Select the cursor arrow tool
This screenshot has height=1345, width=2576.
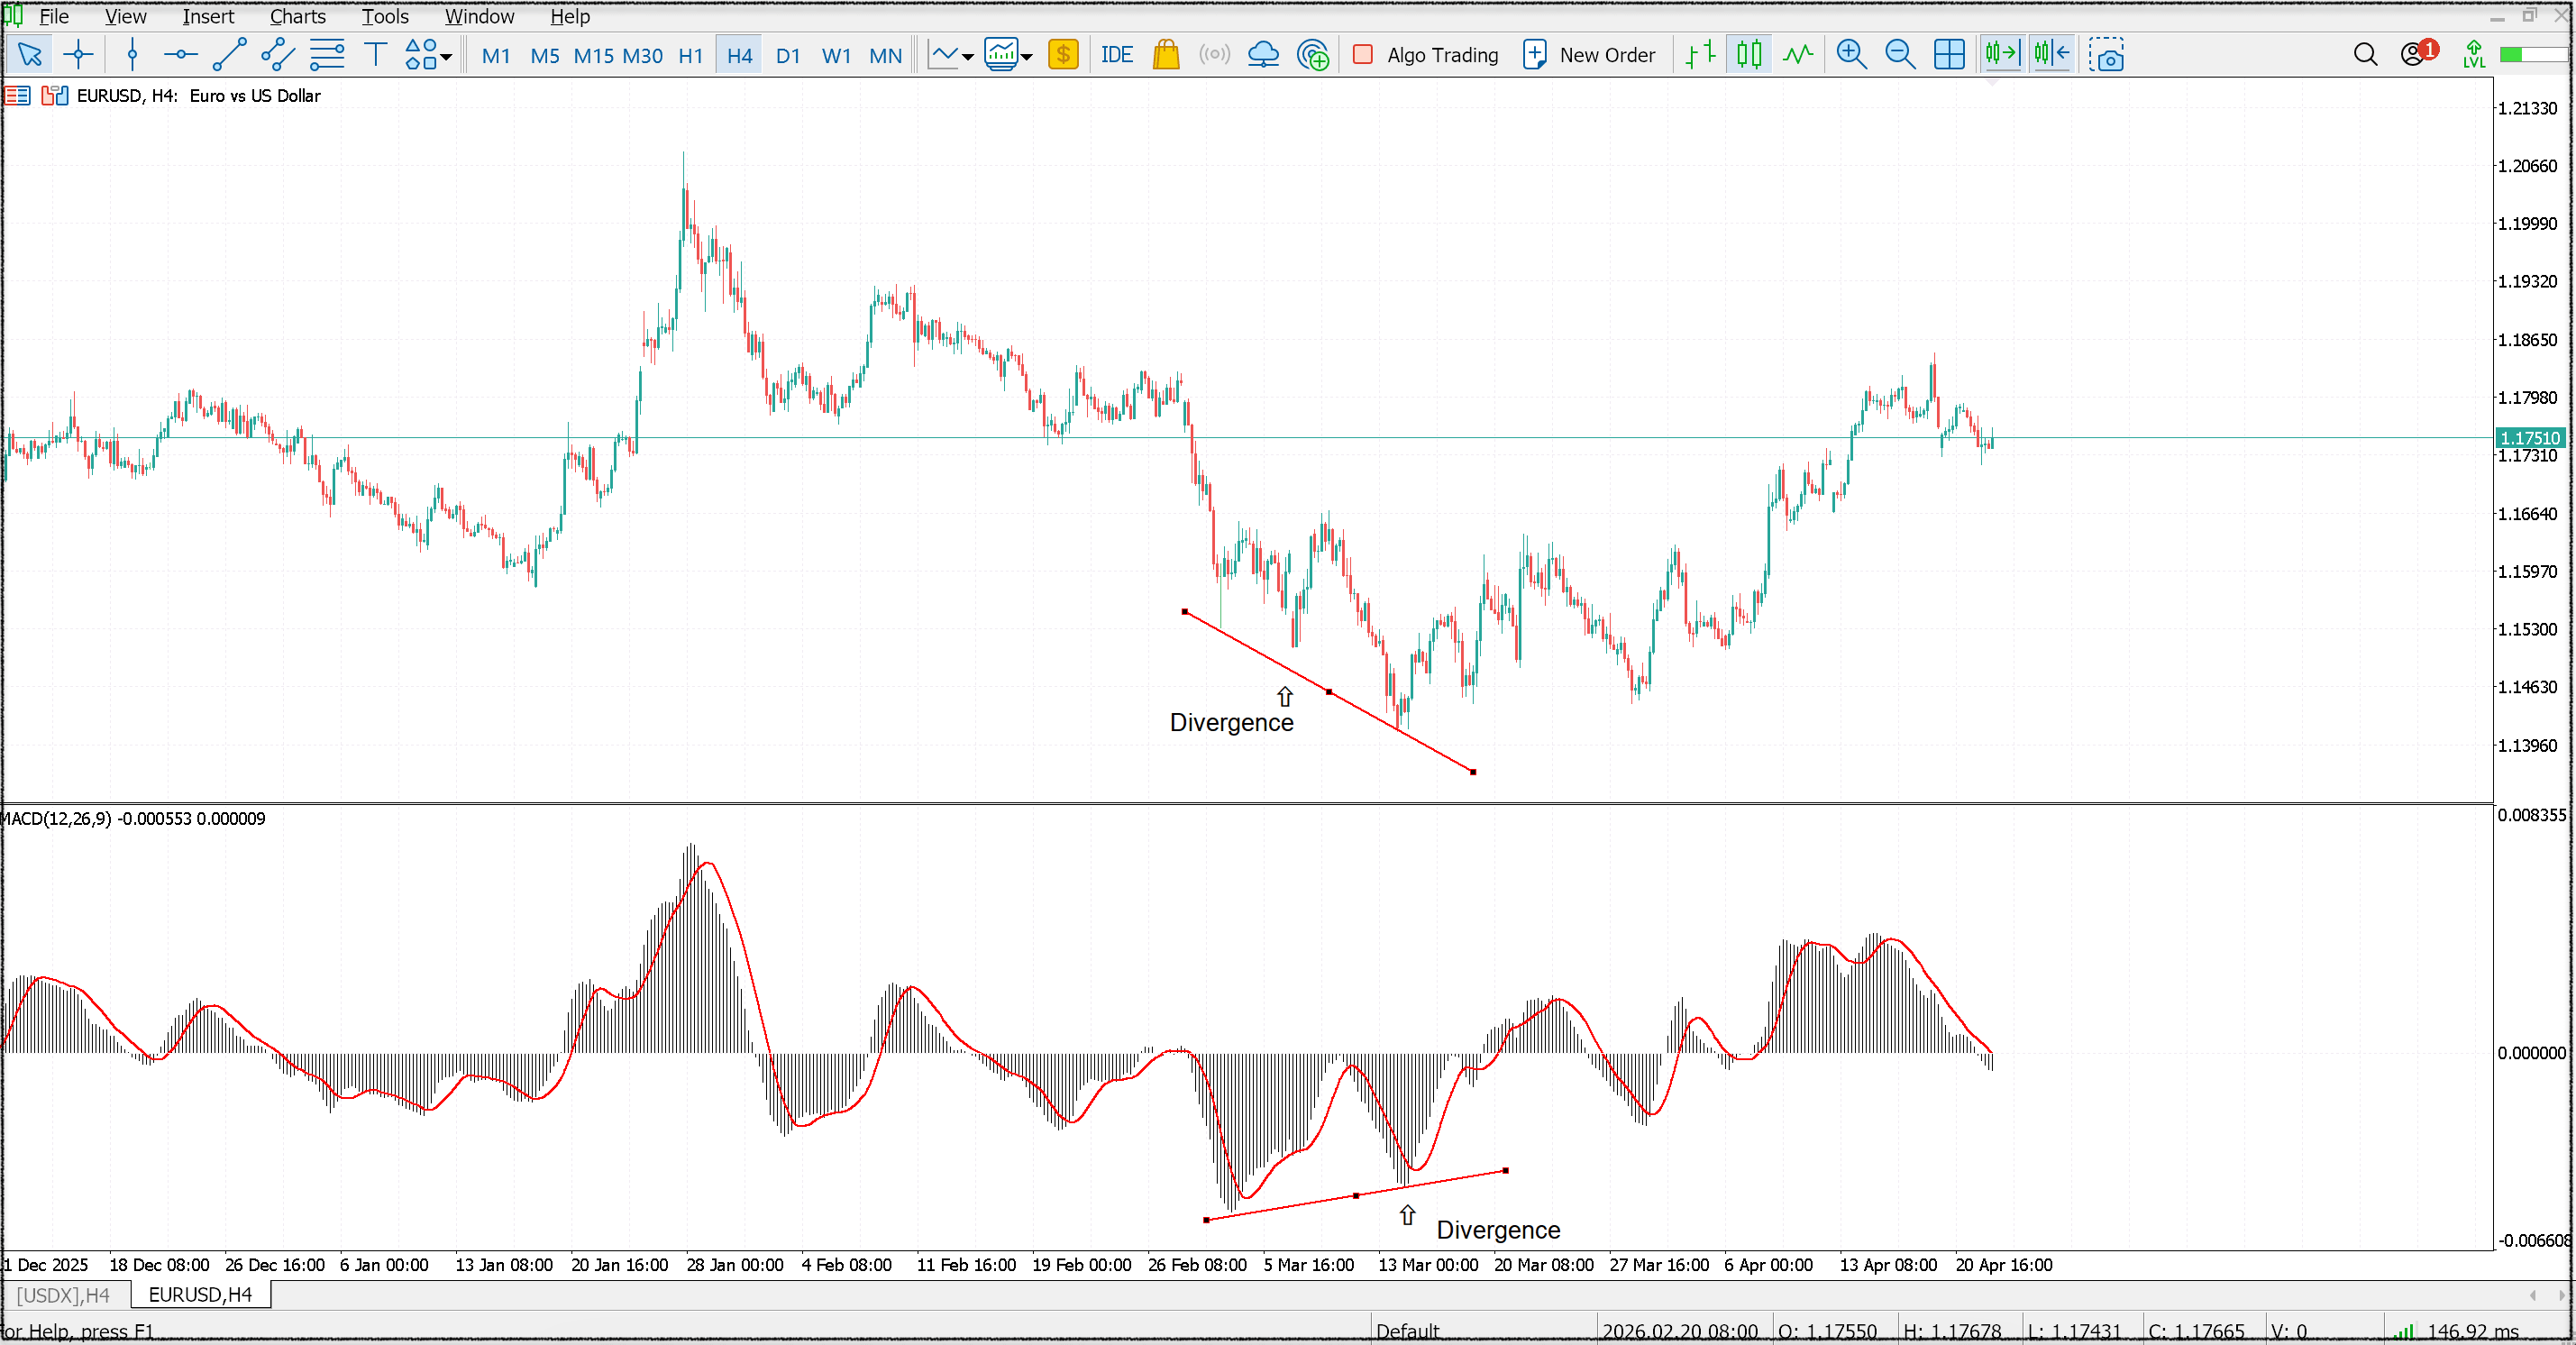29,55
